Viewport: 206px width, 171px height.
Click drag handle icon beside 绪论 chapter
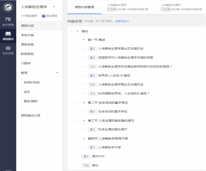[x=71, y=31]
